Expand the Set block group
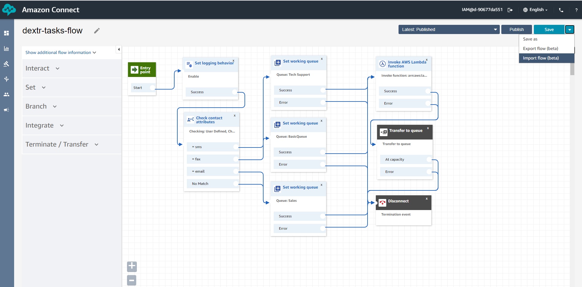This screenshot has width=582, height=287. 72,87
